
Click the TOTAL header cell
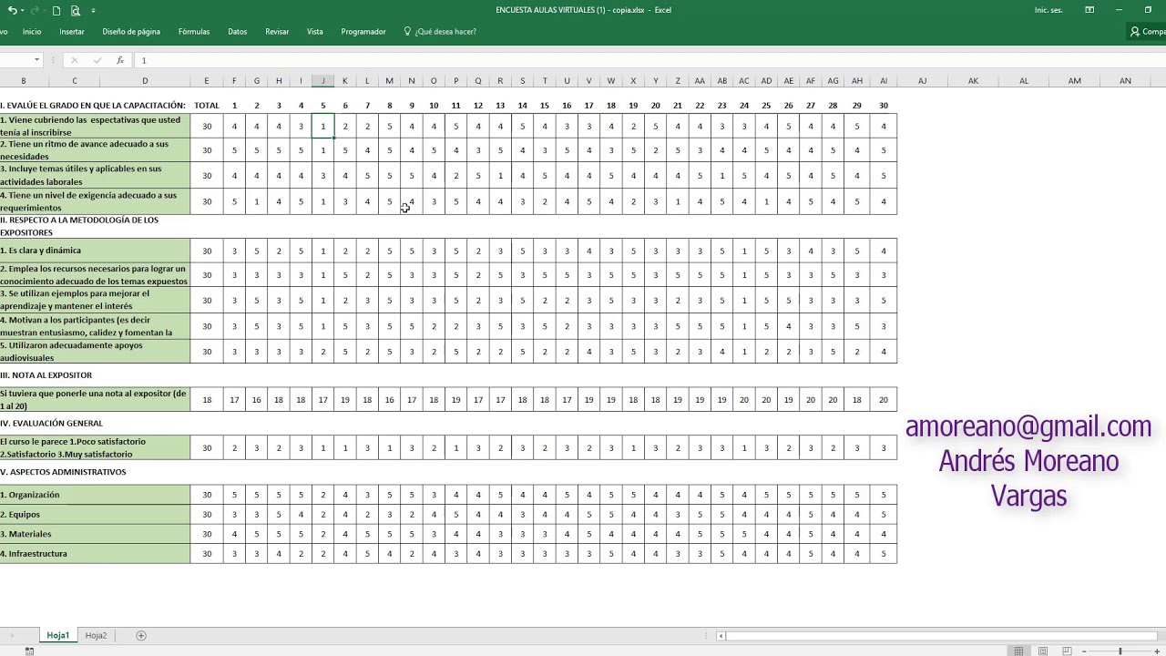tap(207, 106)
